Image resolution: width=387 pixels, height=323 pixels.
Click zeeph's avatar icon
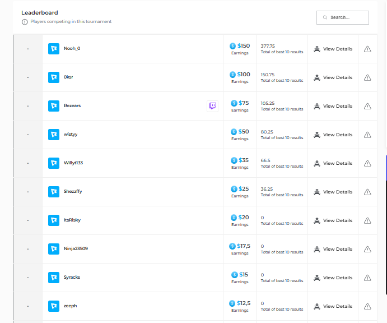point(54,306)
